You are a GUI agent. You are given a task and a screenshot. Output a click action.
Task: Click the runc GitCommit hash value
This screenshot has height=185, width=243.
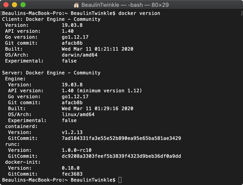pyautogui.click(x=121, y=156)
